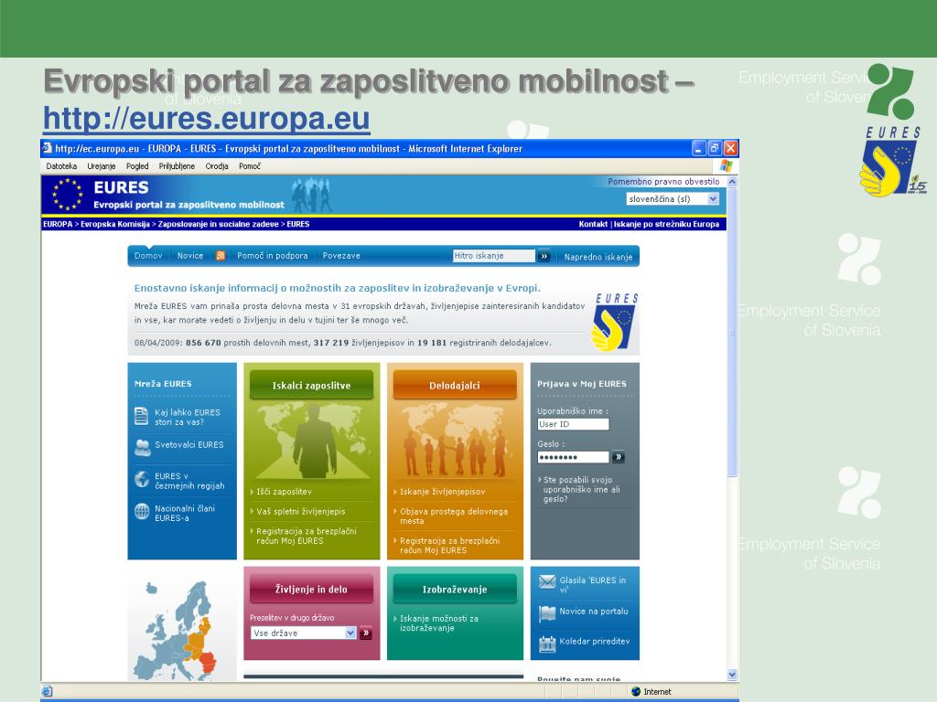Click the Kontakt link in breadcrumb bar

(x=593, y=224)
